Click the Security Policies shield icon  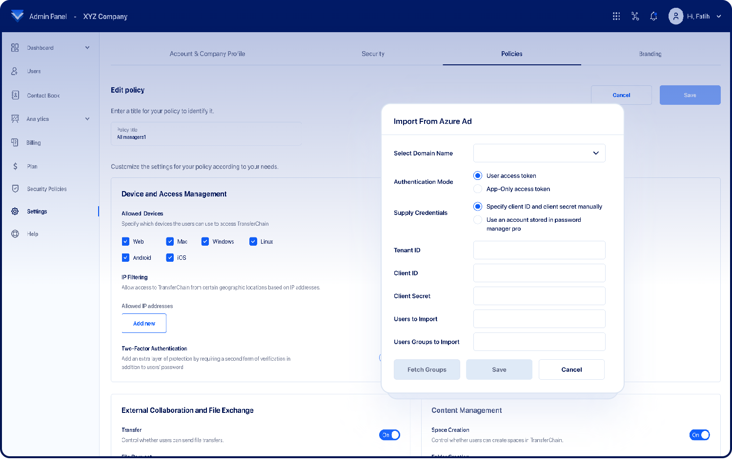15,189
